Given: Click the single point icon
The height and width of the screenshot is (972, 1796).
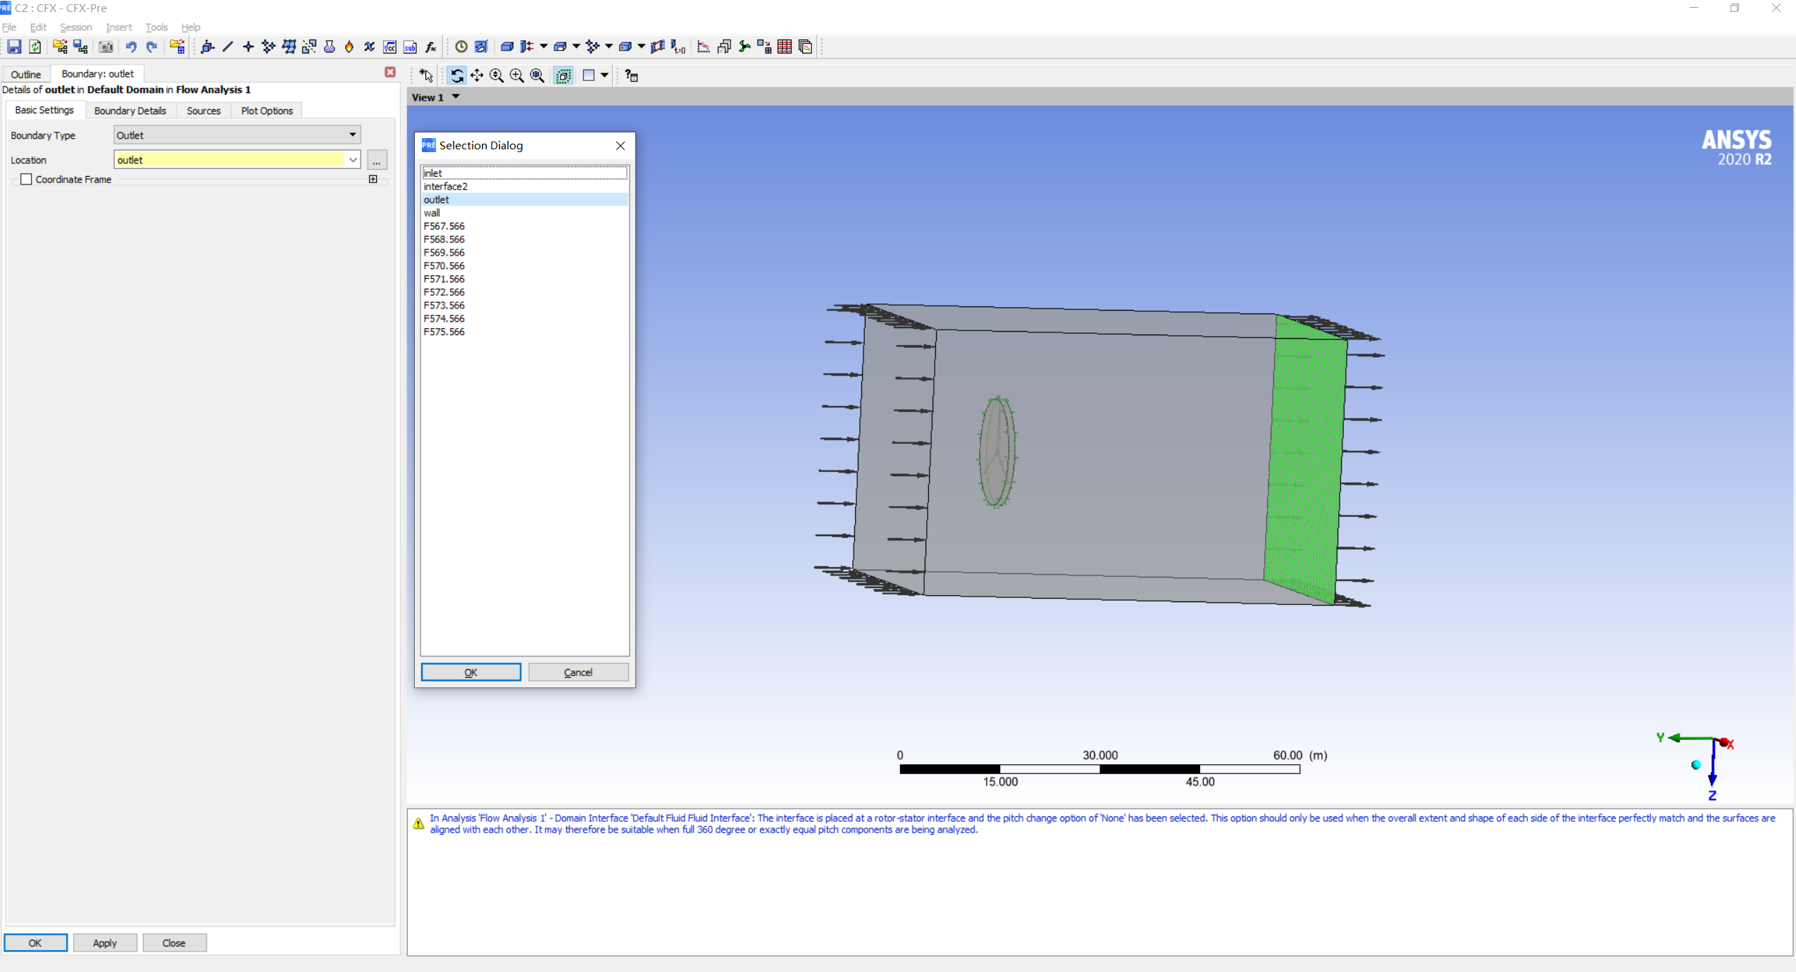Looking at the screenshot, I should pos(248,46).
